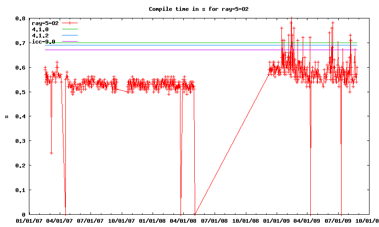Click the red line sample beside ray-5-02
The height and width of the screenshot is (227, 379).
[69, 23]
